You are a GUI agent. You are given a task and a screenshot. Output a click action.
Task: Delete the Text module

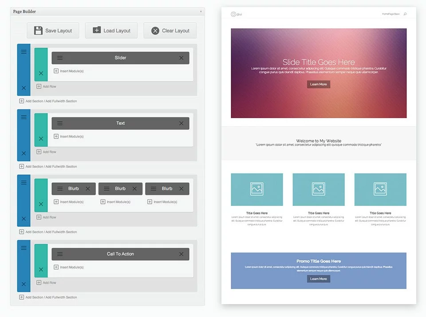(x=181, y=123)
